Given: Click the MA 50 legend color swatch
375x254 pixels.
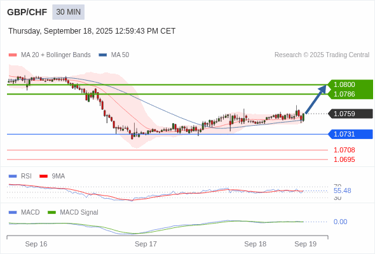Looking at the screenshot, I should (x=103, y=55).
